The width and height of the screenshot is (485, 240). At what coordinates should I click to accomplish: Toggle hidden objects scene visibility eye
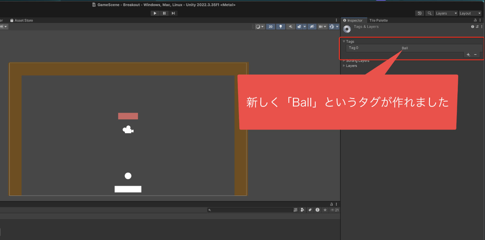coord(312,27)
